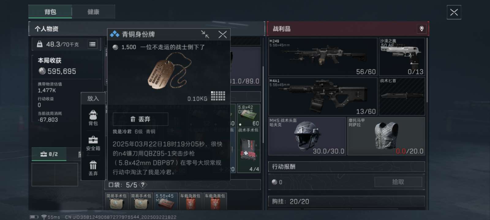Click the loot panel vertical scrollbar

point(427,70)
